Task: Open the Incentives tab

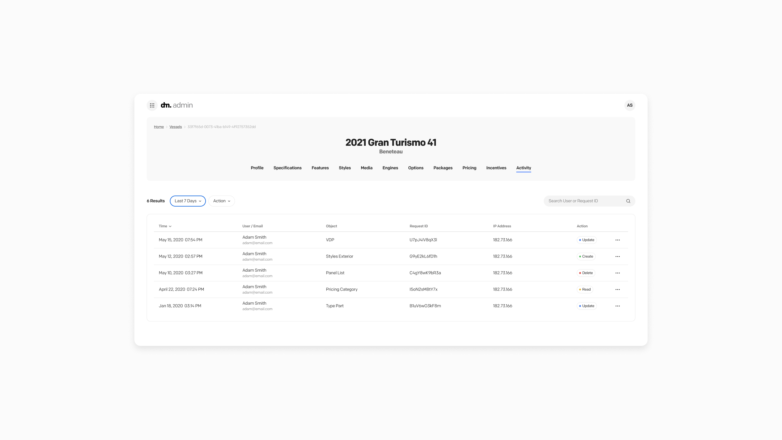Action: tap(496, 168)
